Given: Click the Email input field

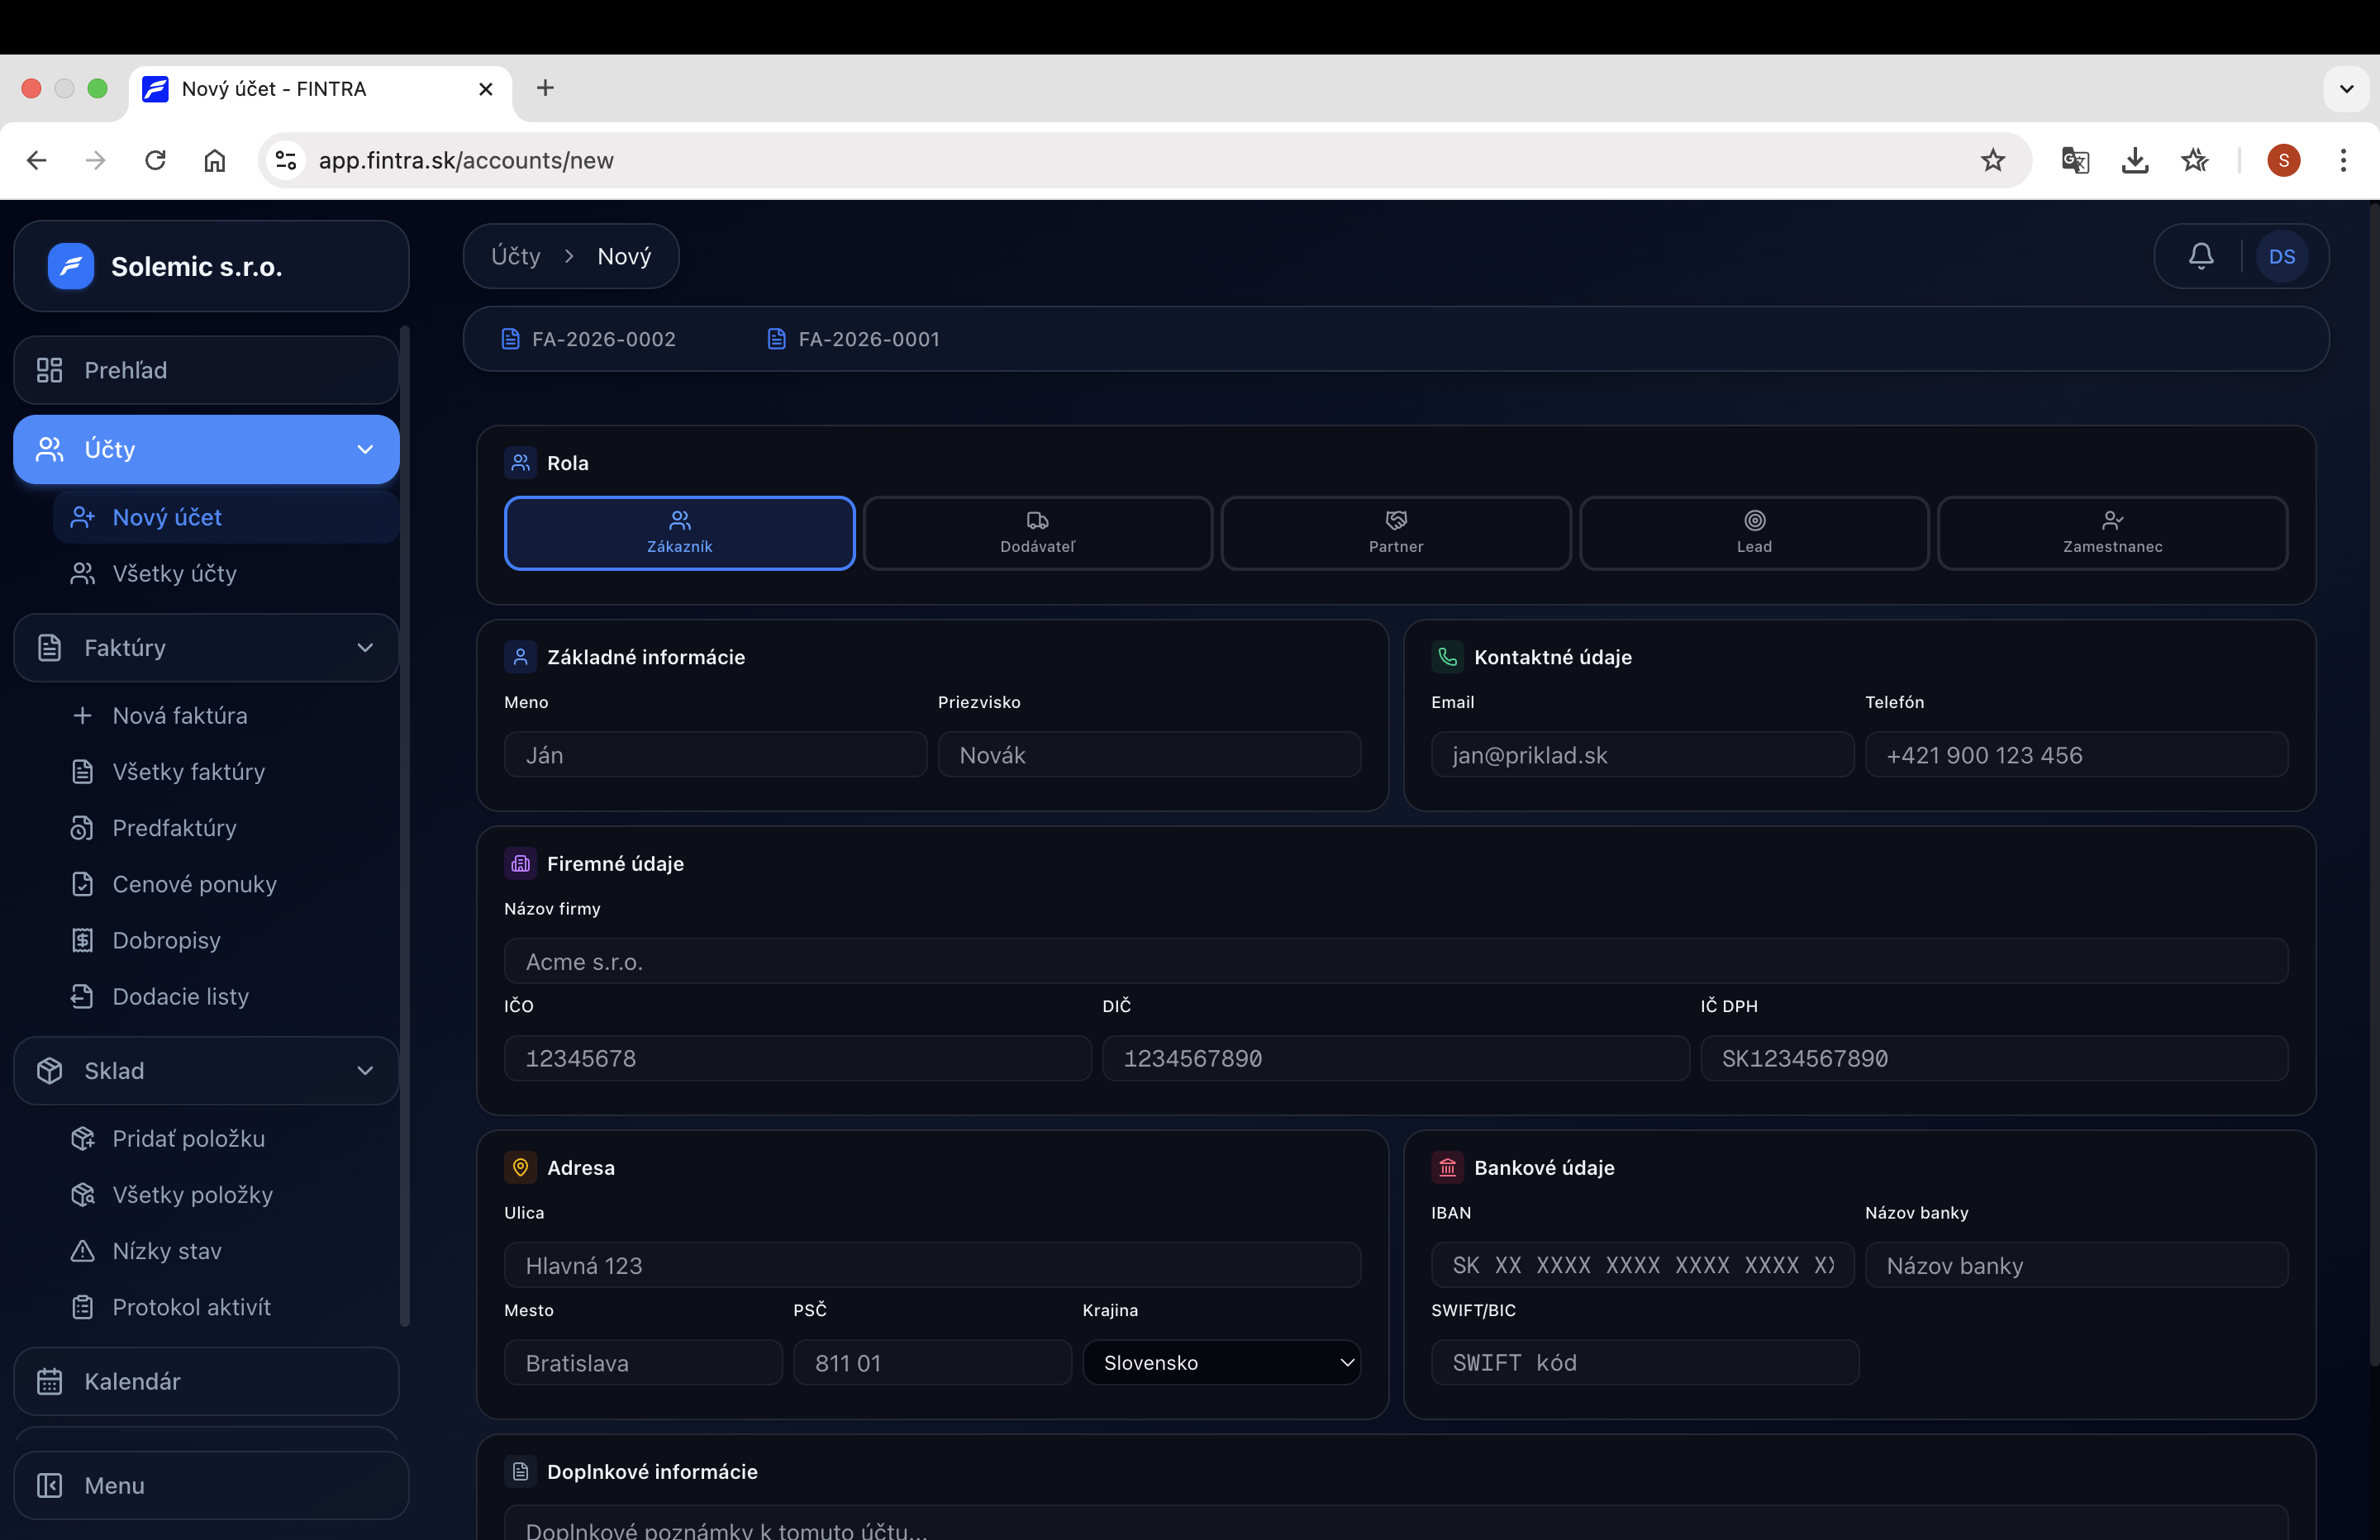Looking at the screenshot, I should pyautogui.click(x=1641, y=755).
